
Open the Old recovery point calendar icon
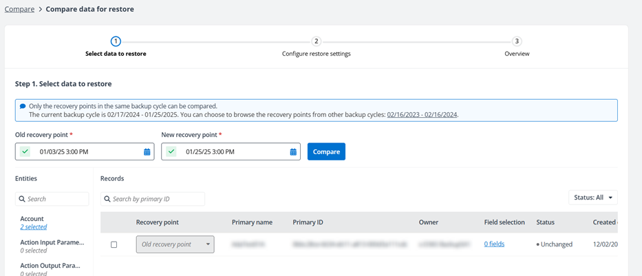[147, 152]
